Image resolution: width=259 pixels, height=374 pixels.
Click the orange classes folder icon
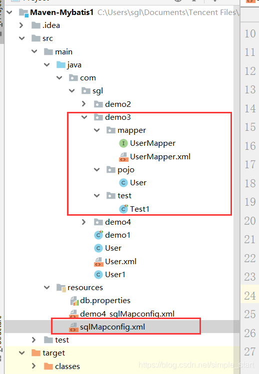click(48, 366)
